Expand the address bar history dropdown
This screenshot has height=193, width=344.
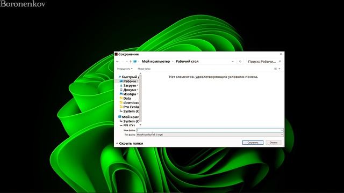pyautogui.click(x=233, y=62)
